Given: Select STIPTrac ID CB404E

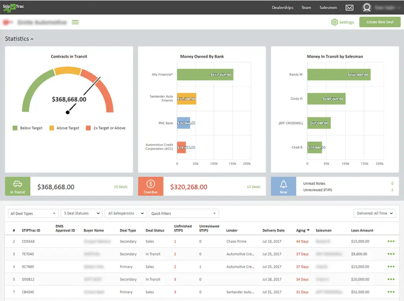Looking at the screenshot, I should click(x=28, y=292).
